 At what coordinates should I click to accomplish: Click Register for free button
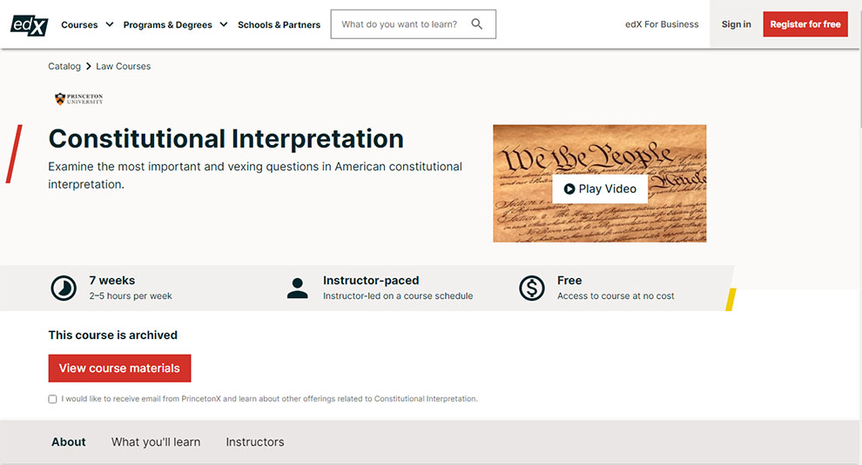click(805, 24)
